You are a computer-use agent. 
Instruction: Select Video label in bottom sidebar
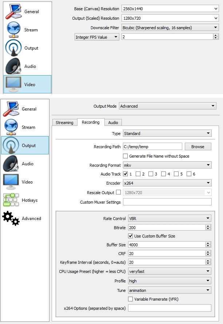click(x=27, y=182)
